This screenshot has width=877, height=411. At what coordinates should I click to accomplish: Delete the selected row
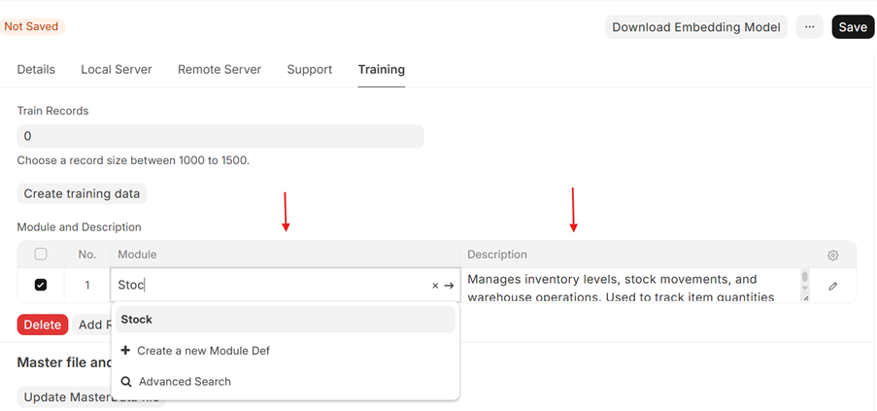(x=42, y=325)
